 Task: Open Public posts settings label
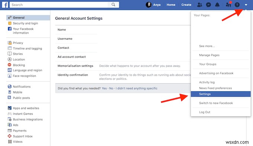coord(21,98)
